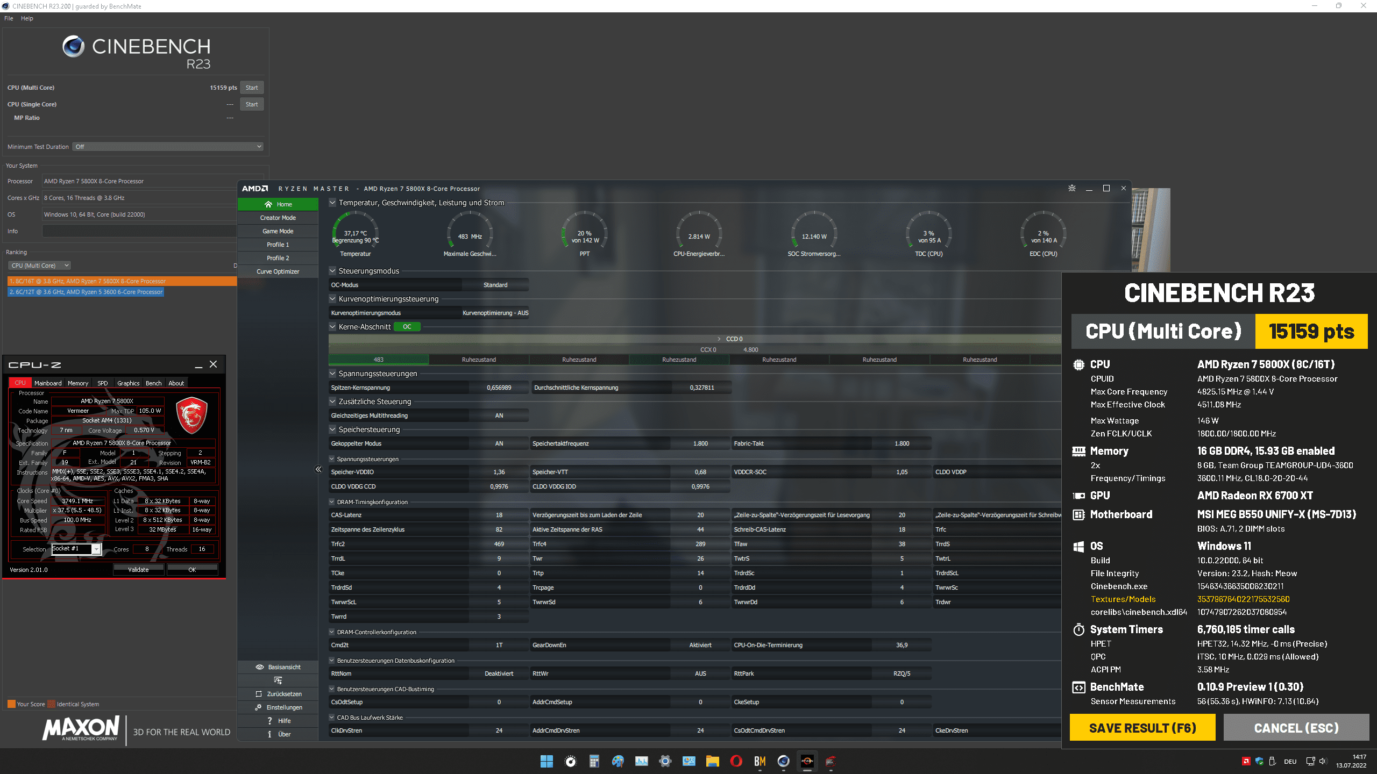The width and height of the screenshot is (1377, 774).
Task: Open Windows Start menu on taskbar
Action: point(546,761)
